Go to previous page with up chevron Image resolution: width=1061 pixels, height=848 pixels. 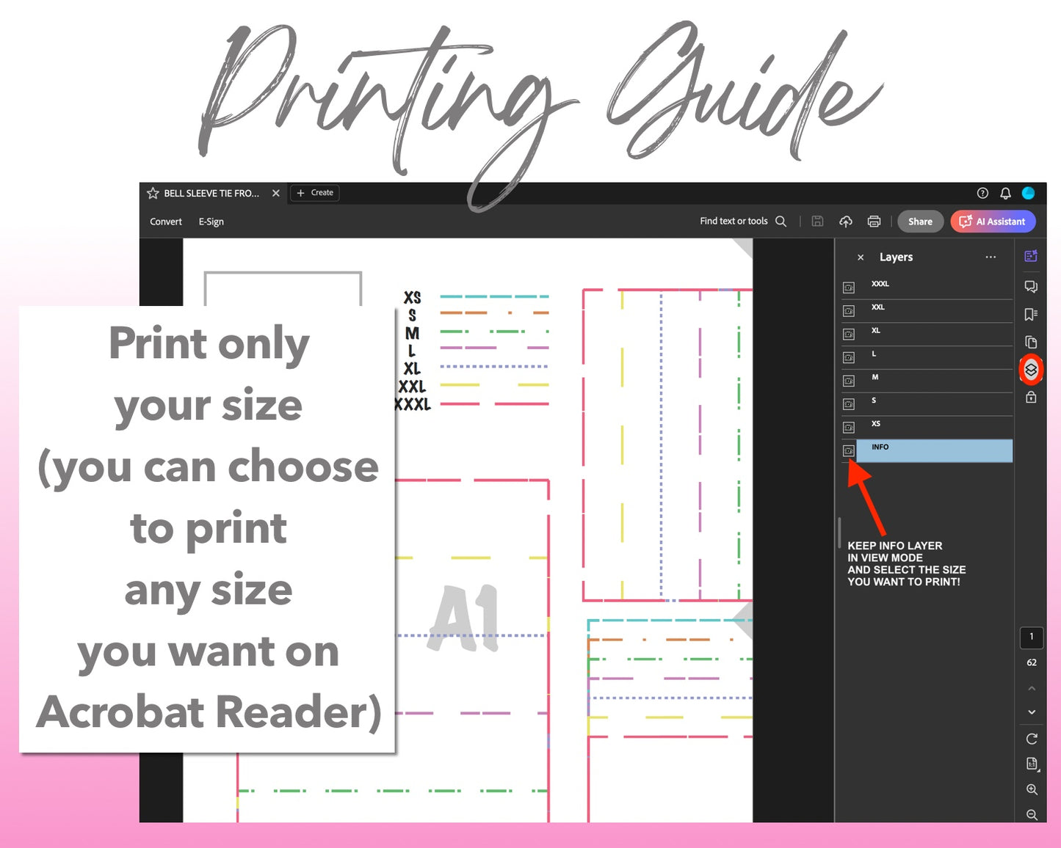1032,688
